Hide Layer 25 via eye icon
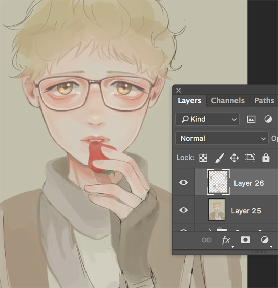Viewport: 278px width, 288px height. [183, 210]
